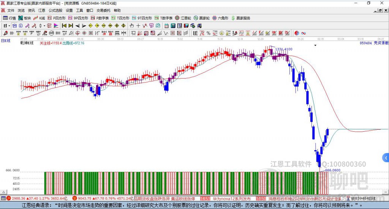Viewport: 389px width, 209px height.
Task: Select the spiral drawing tool
Action: (38, 33)
